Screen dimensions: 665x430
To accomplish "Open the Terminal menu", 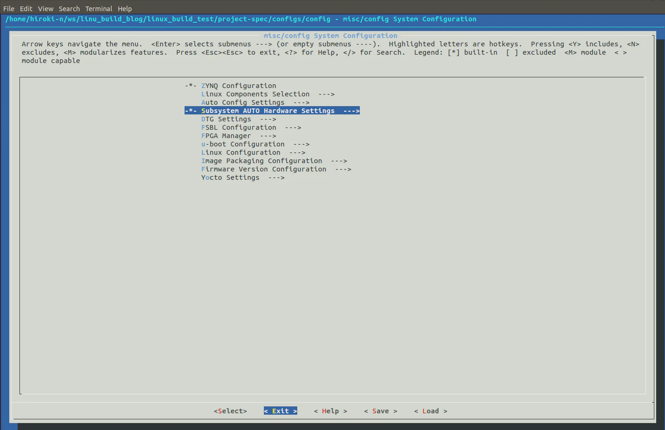I will pos(99,9).
